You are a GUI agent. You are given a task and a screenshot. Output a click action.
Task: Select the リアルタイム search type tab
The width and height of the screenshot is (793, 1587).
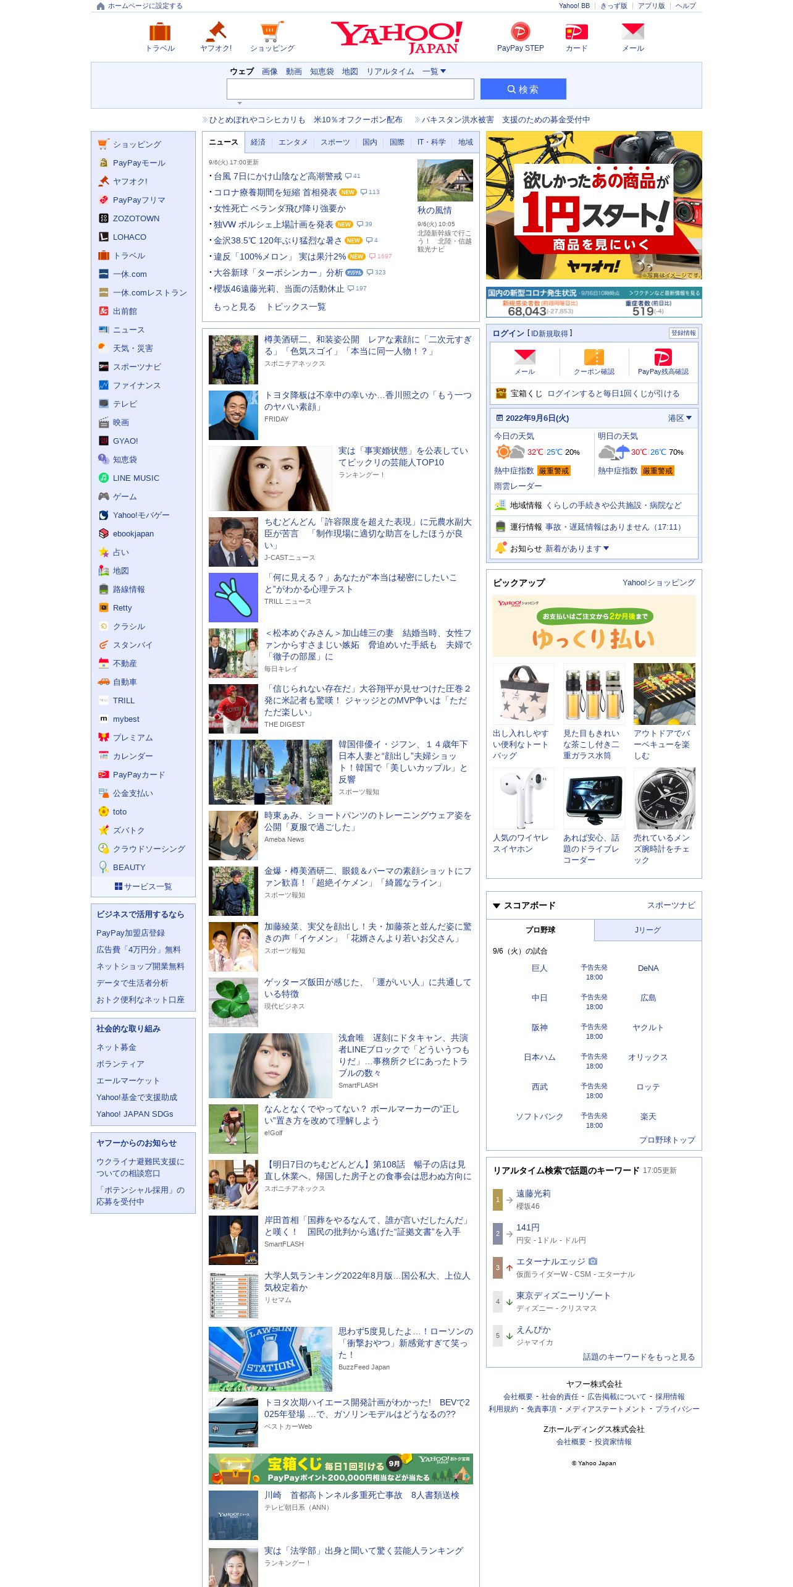click(390, 72)
